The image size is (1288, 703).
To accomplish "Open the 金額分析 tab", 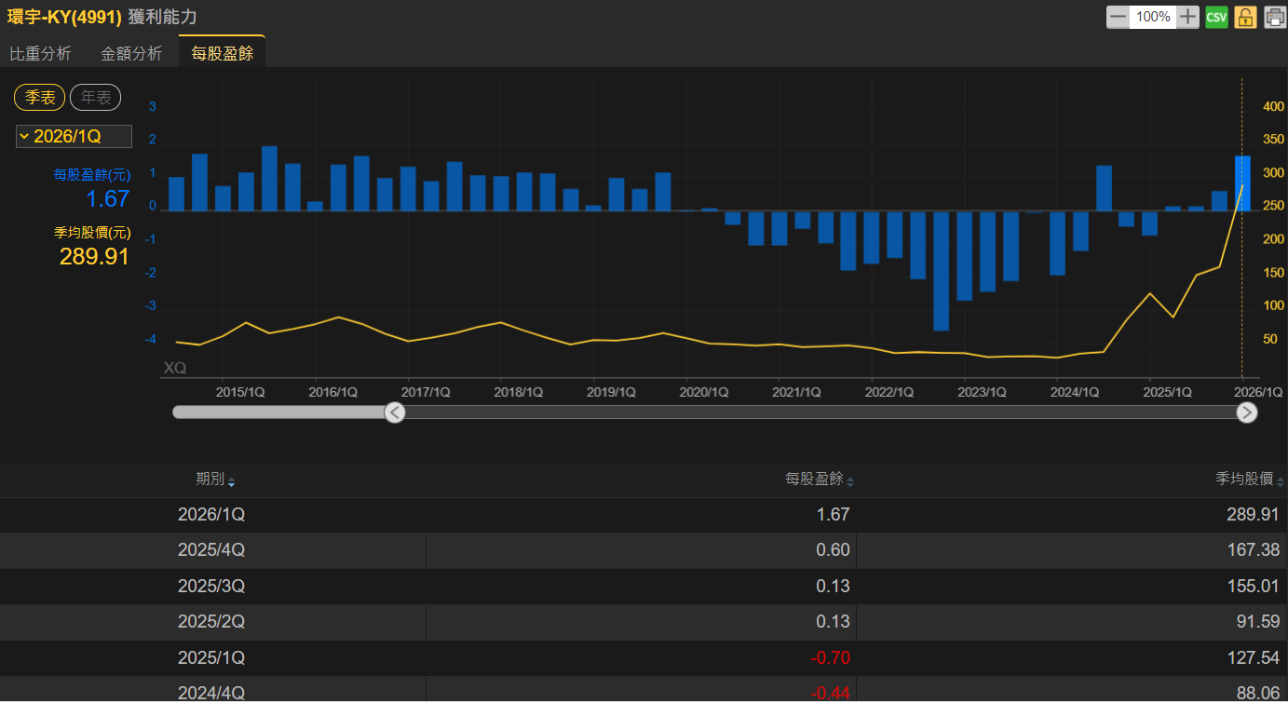I will [x=131, y=53].
